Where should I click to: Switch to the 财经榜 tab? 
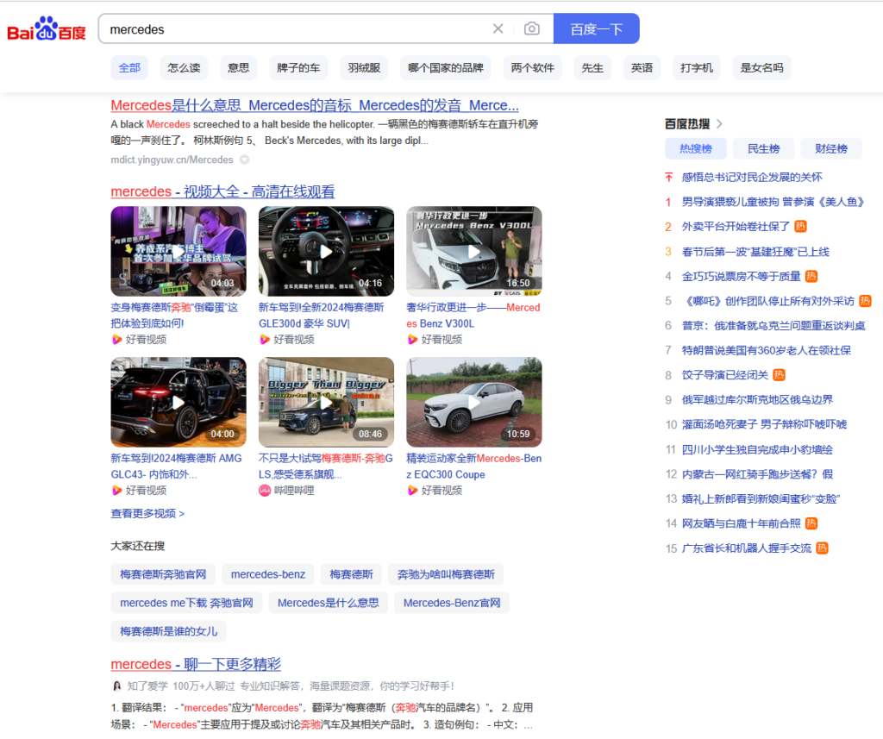tap(830, 148)
